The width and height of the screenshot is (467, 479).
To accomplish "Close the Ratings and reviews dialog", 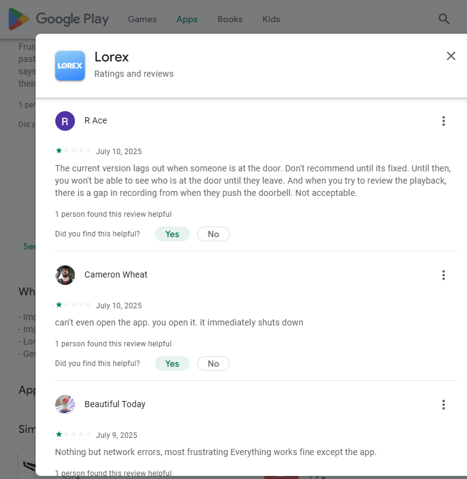I will click(451, 56).
